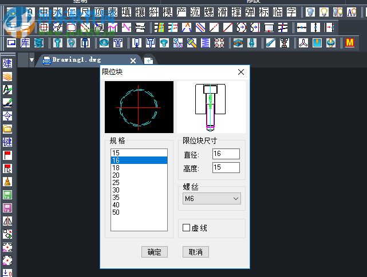Click the green floppy disk save icon
Image resolution: width=367 pixels, height=277 pixels.
pos(7,195)
